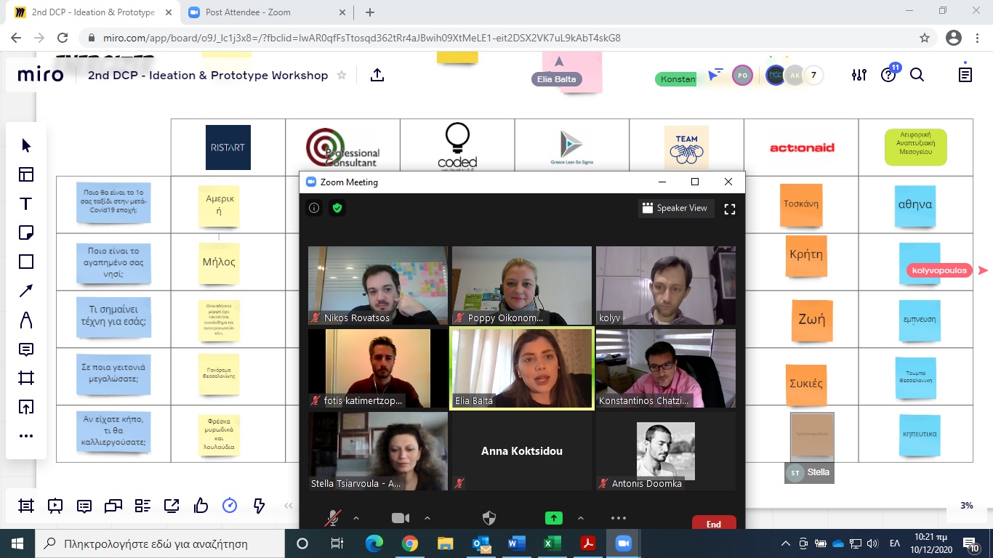Expand audio options arrow beside microphone
The height and width of the screenshot is (558, 993).
pyautogui.click(x=356, y=518)
